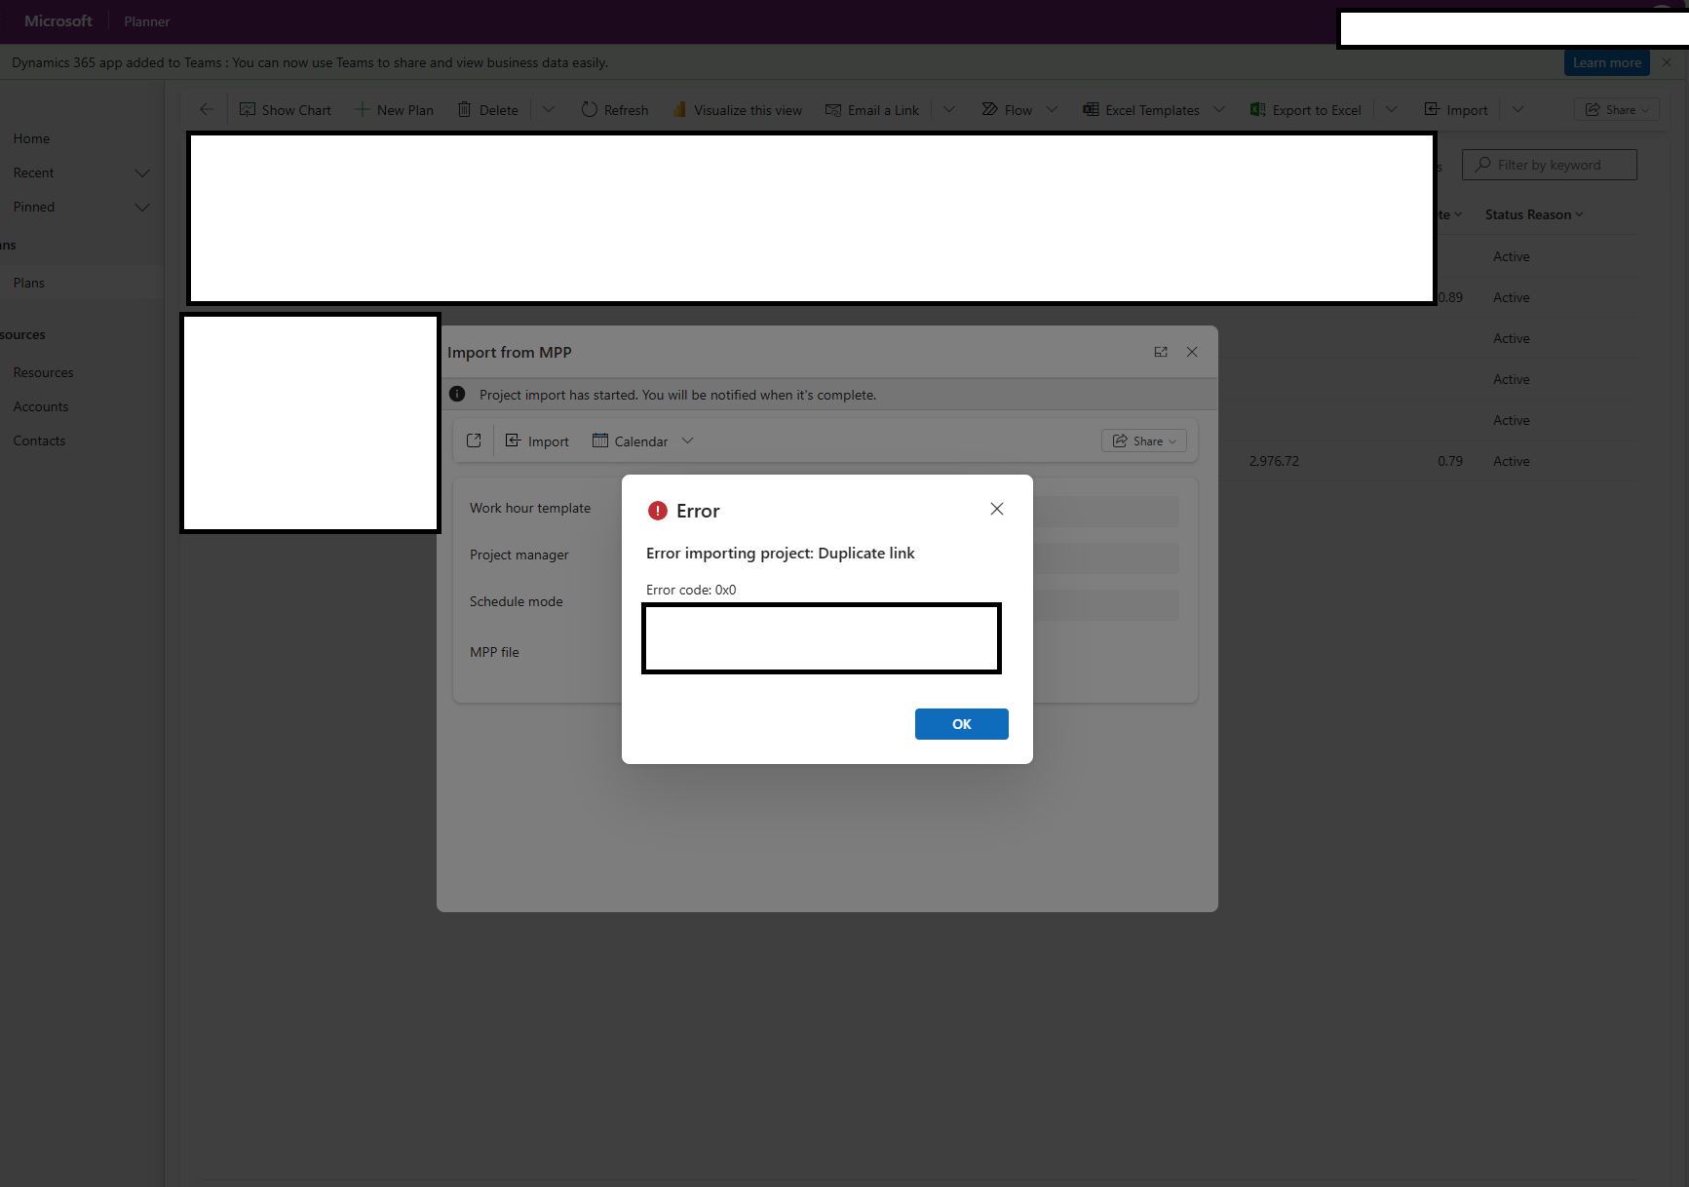This screenshot has height=1187, width=1689.
Task: Click Import in the MPP dialog toolbar
Action: pos(537,441)
